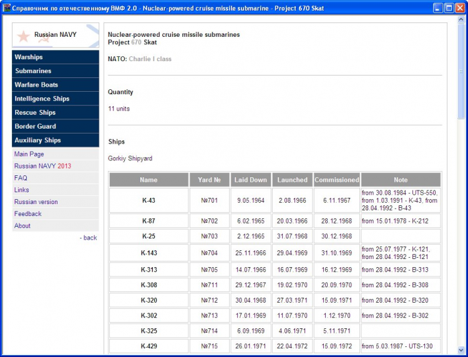Screen dimensions: 468x357
Task: Select the K-25 ship name cell
Action: (x=149, y=236)
